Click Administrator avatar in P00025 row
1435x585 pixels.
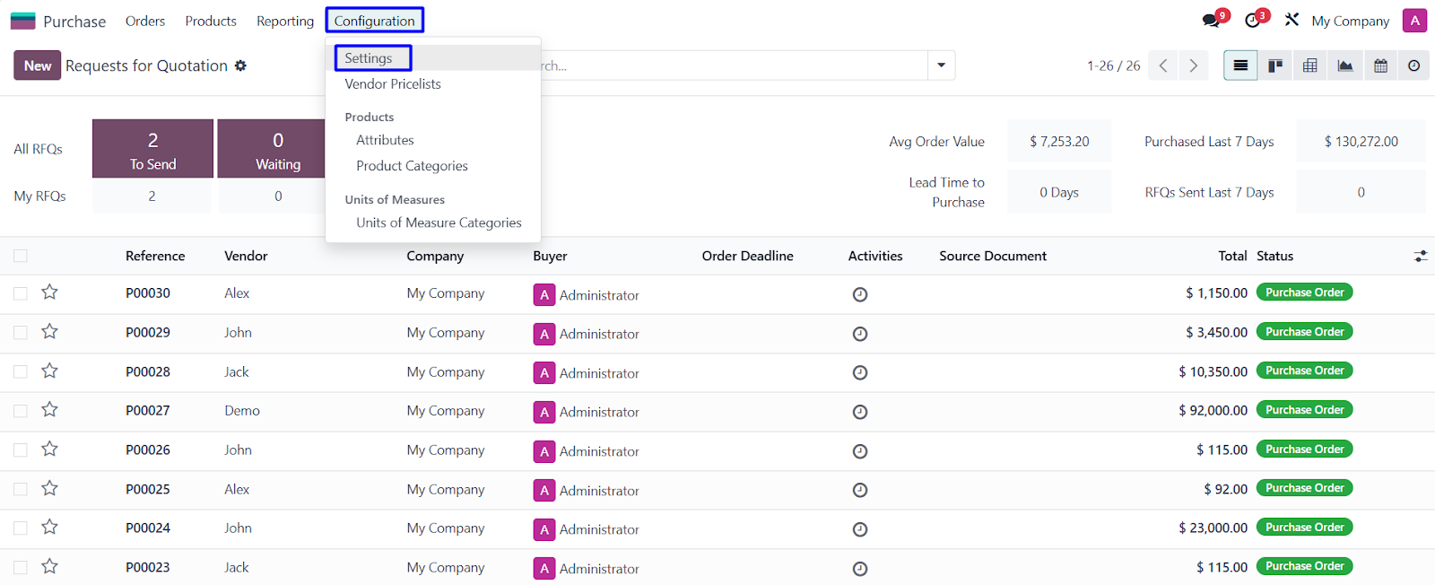[x=544, y=491]
